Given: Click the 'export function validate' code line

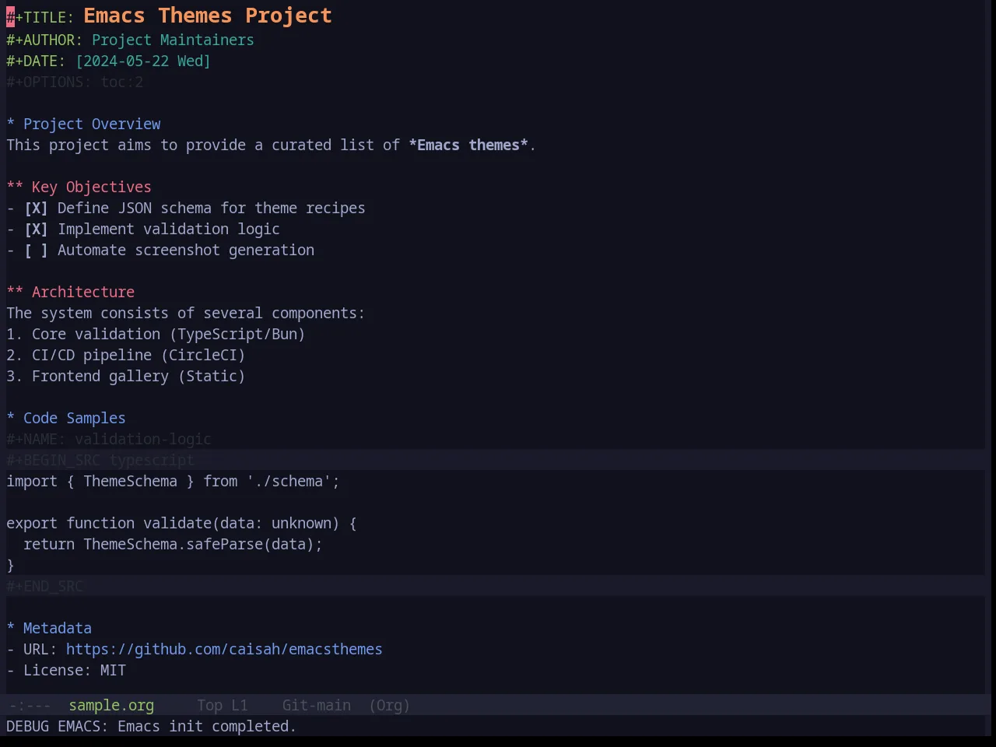Looking at the screenshot, I should (x=181, y=524).
